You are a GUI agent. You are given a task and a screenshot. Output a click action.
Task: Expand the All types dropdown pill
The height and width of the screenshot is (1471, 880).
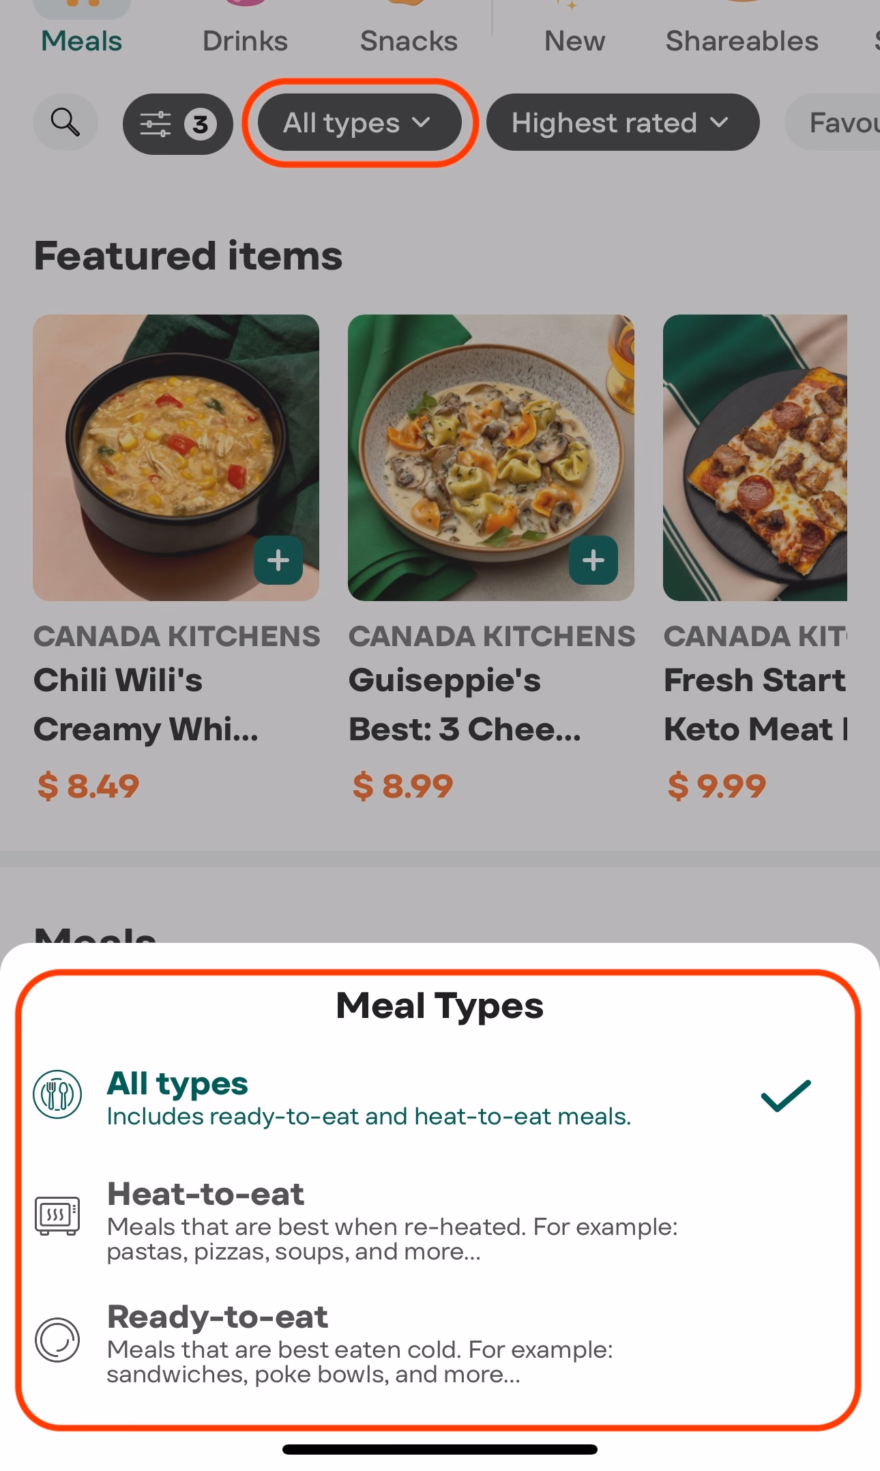click(x=360, y=123)
